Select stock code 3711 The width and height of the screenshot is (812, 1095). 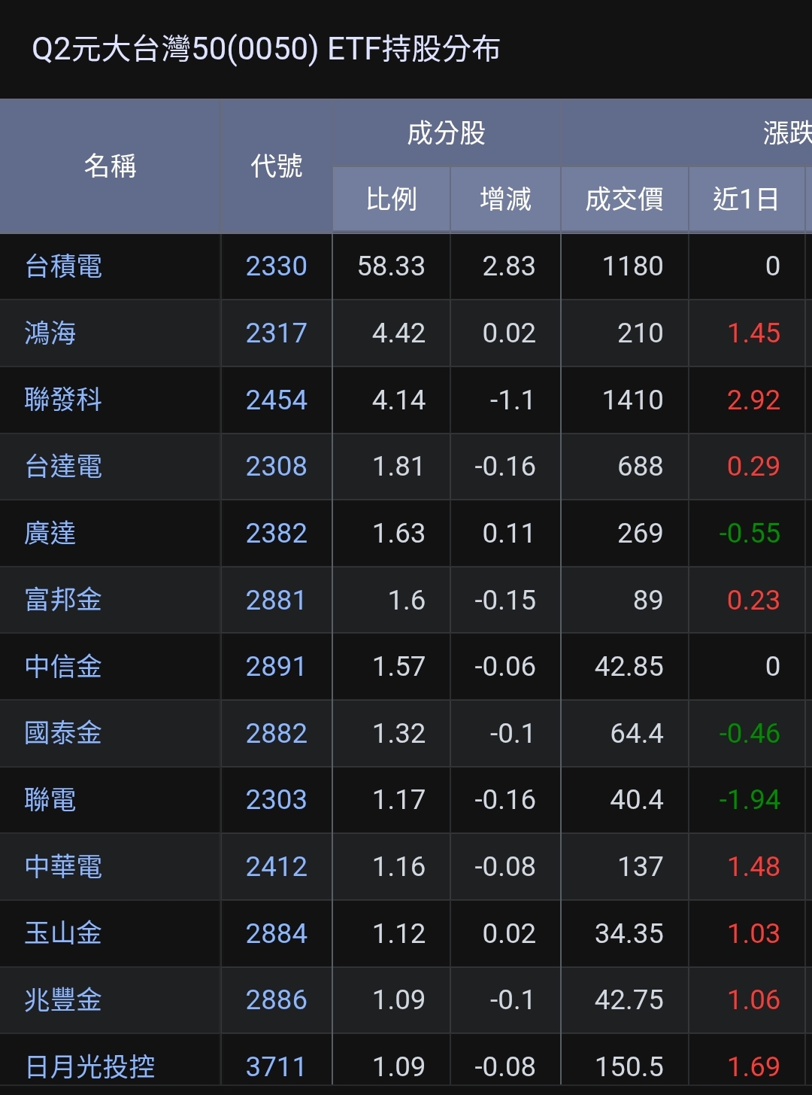point(276,1066)
